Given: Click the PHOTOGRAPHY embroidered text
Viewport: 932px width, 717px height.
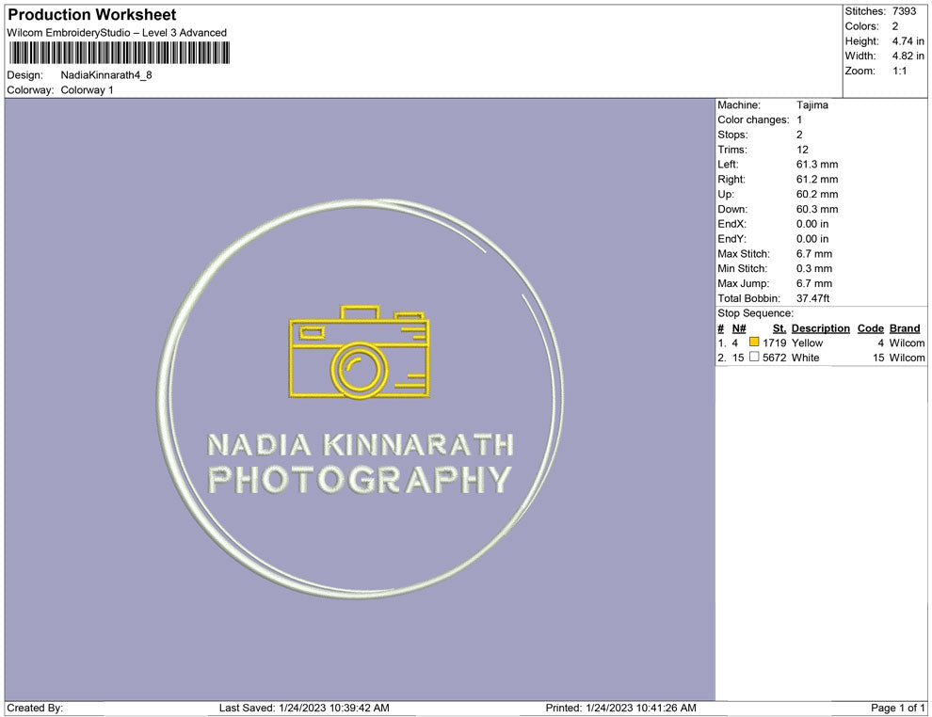Looking at the screenshot, I should [360, 480].
